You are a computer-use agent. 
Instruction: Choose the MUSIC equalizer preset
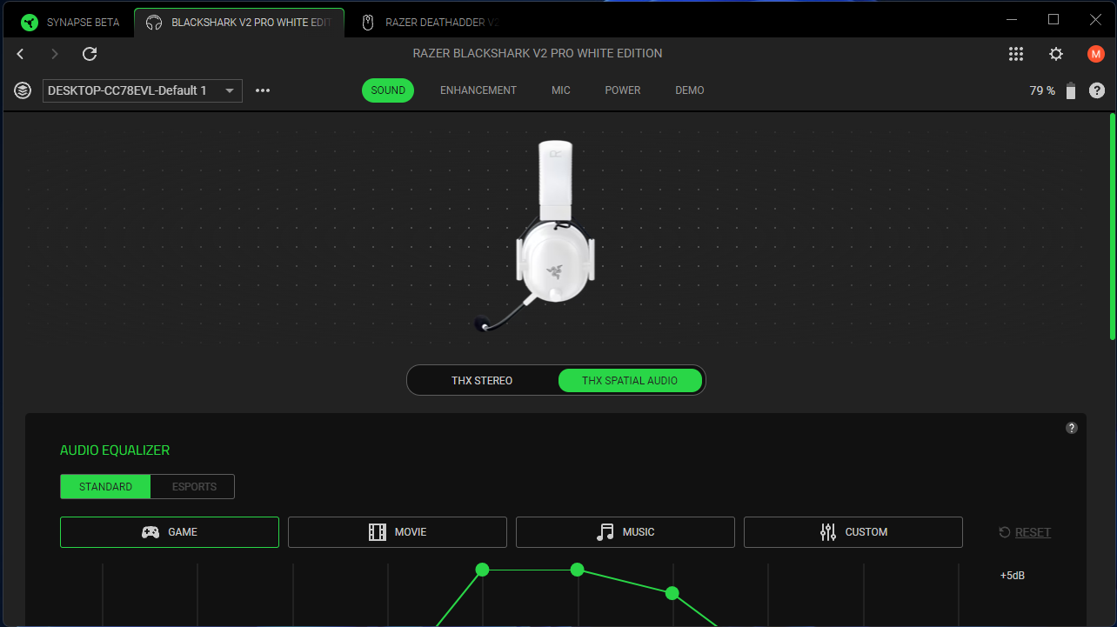pos(625,532)
